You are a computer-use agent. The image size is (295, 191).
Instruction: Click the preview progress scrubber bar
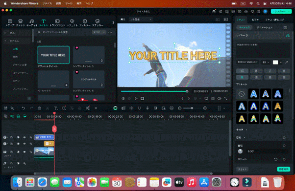click(x=154, y=91)
